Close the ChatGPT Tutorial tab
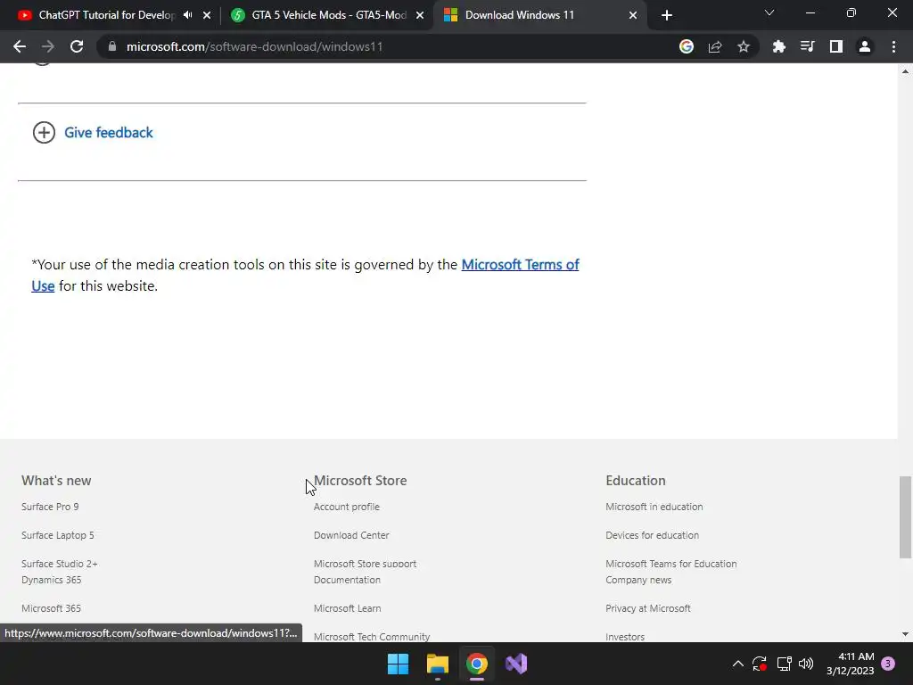913x685 pixels. 207,15
